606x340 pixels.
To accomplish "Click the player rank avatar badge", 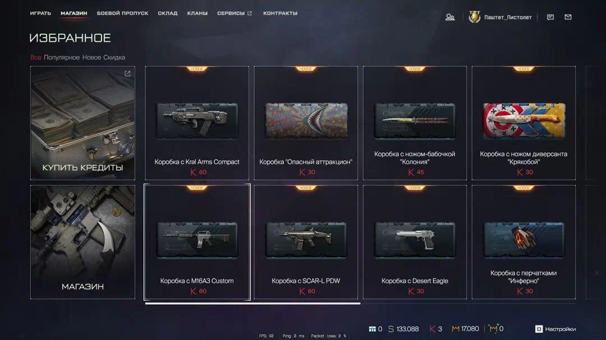I will tap(474, 17).
